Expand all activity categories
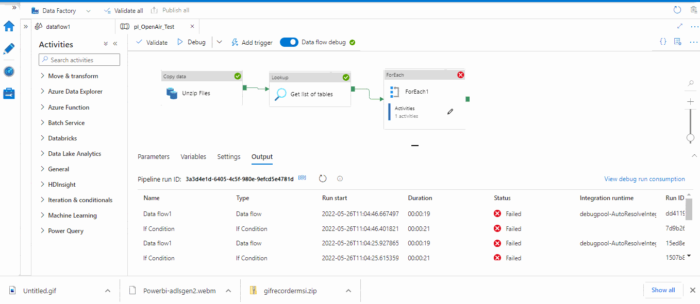The image size is (700, 304). (106, 44)
